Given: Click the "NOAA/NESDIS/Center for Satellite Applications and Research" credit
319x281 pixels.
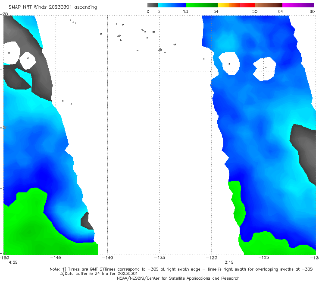Looking at the screenshot, I should (x=178, y=278).
